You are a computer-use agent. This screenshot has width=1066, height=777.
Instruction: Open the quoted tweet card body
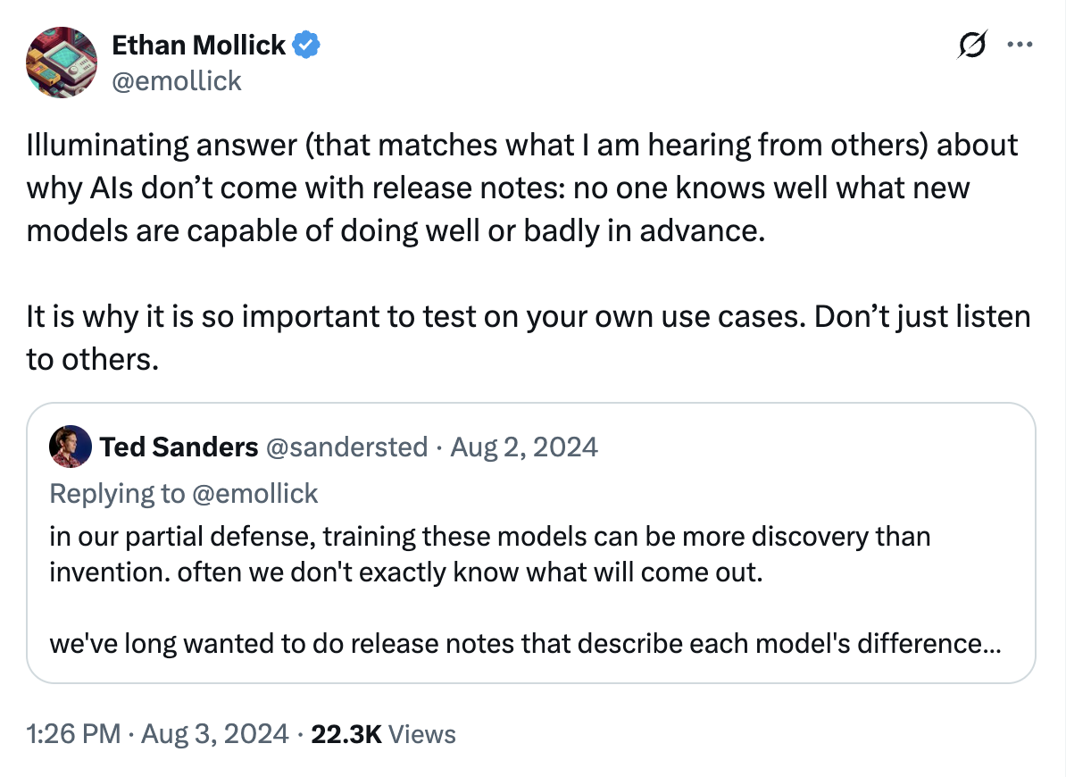coord(531,543)
